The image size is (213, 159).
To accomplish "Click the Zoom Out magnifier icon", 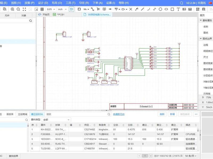I will [18, 9].
